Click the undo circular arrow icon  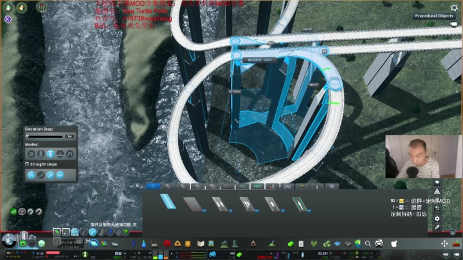[x=30, y=212]
